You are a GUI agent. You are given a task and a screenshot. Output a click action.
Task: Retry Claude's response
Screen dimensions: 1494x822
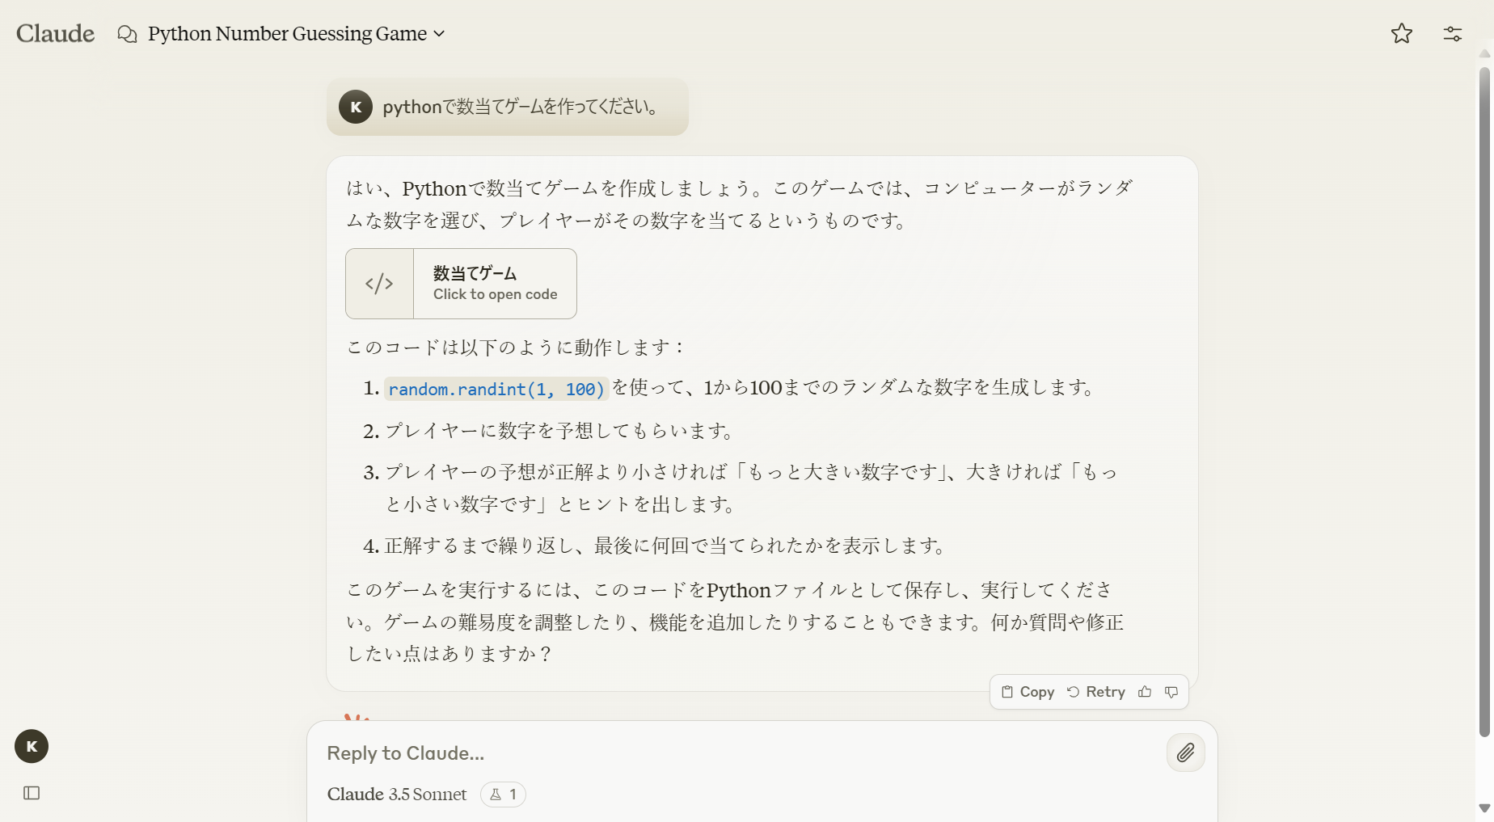pyautogui.click(x=1096, y=692)
